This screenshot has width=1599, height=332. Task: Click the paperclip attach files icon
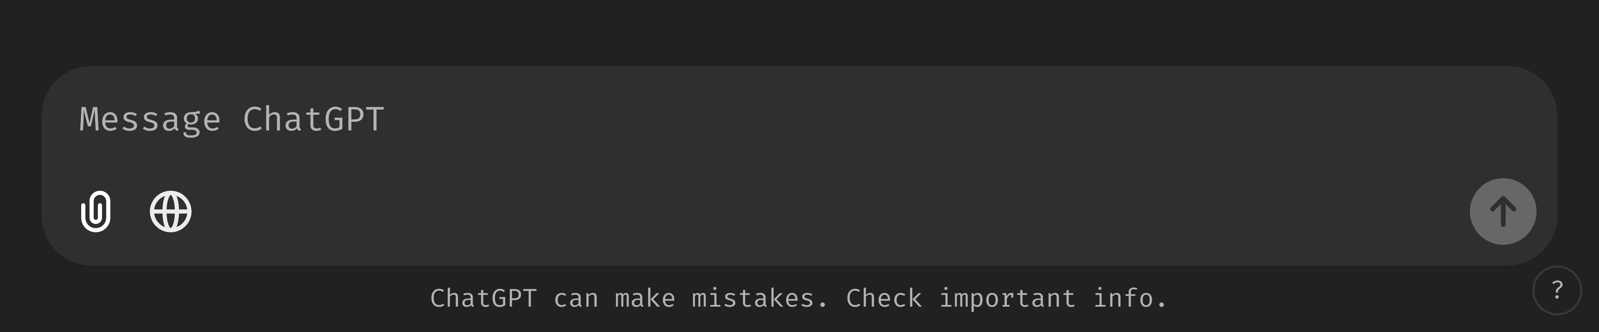point(96,211)
